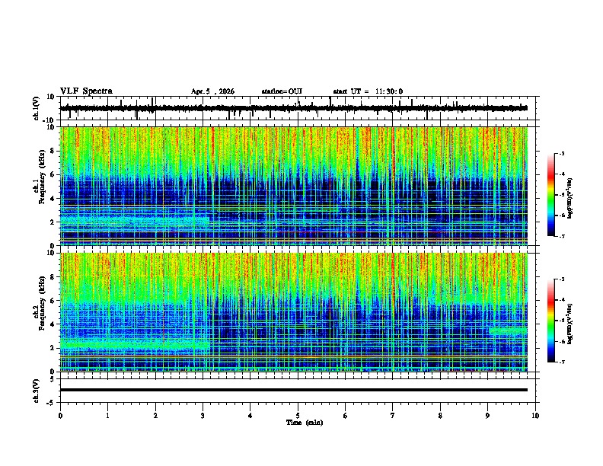Viewport: 603px width, 466px height.
Task: Click the "VLF Spectra" plot title
Action: (86, 91)
